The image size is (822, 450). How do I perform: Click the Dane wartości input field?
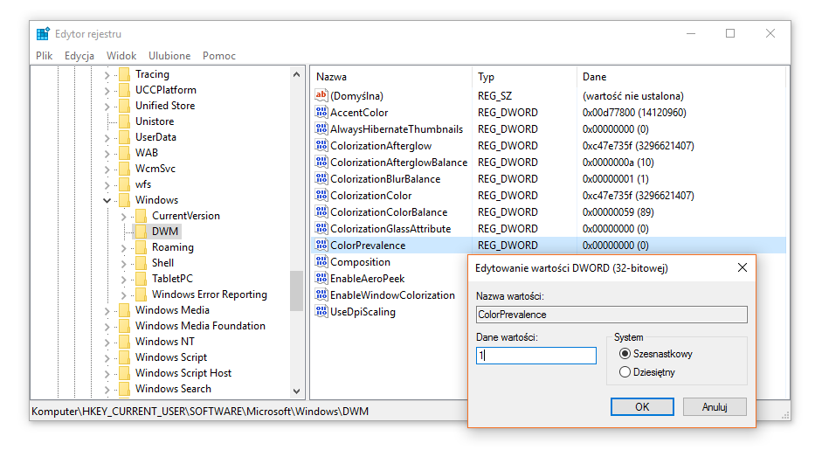(x=535, y=355)
